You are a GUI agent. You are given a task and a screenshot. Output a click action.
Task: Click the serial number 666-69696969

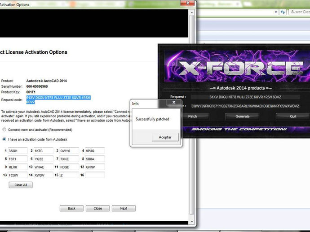point(37,86)
